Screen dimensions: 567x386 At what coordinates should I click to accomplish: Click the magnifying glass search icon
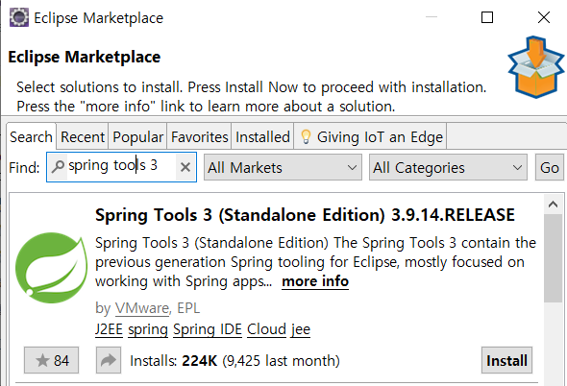58,167
